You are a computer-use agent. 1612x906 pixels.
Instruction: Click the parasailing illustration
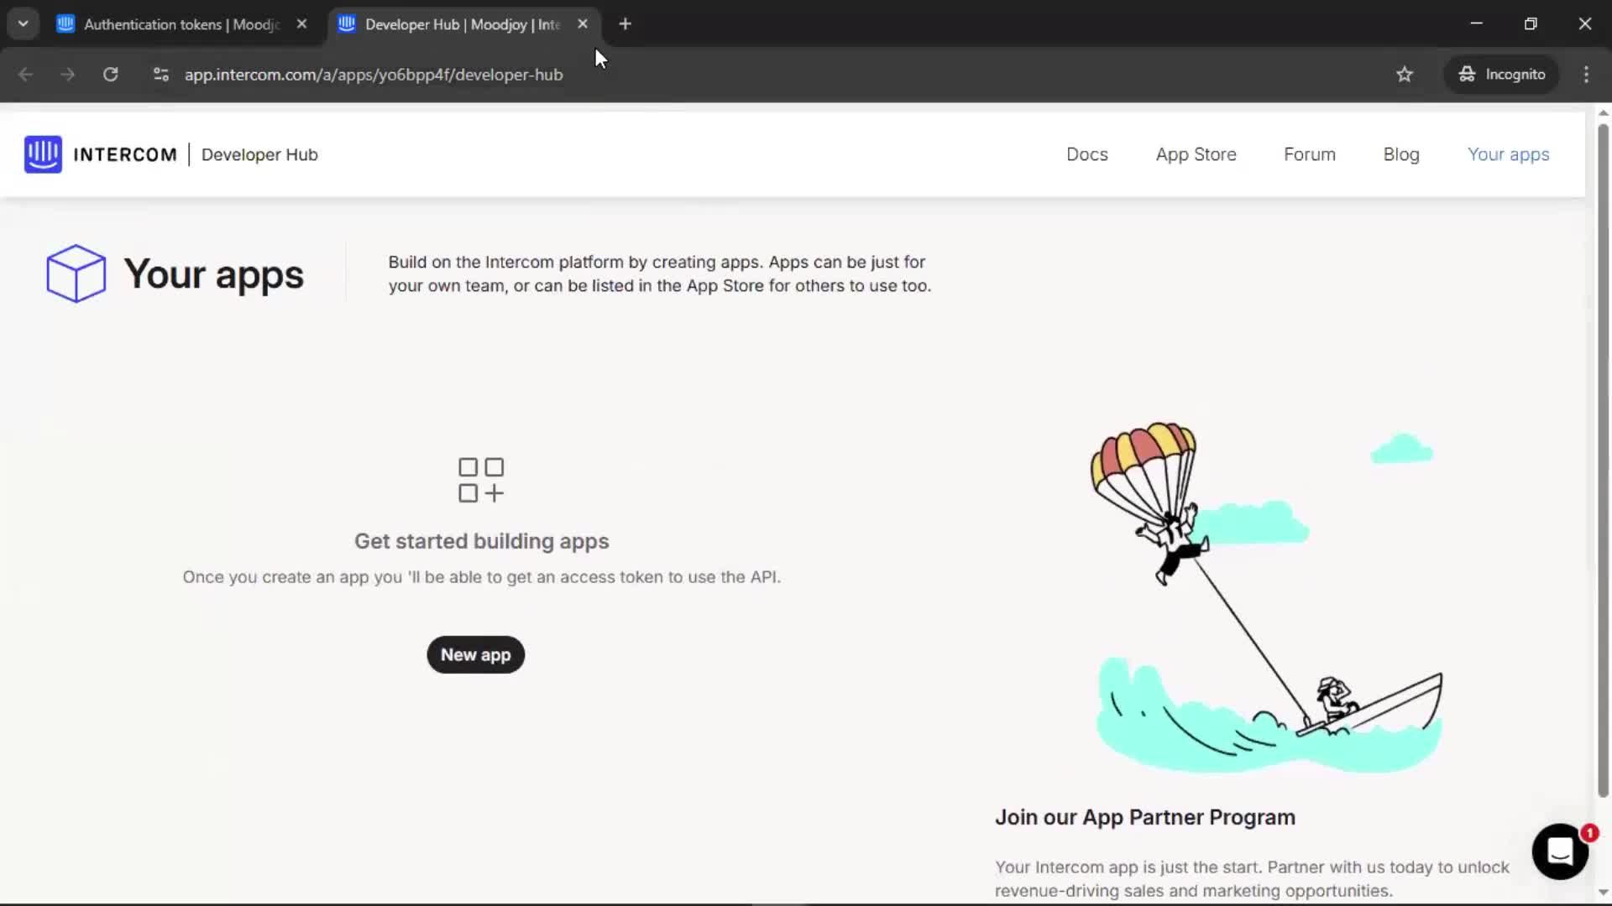(x=1266, y=597)
